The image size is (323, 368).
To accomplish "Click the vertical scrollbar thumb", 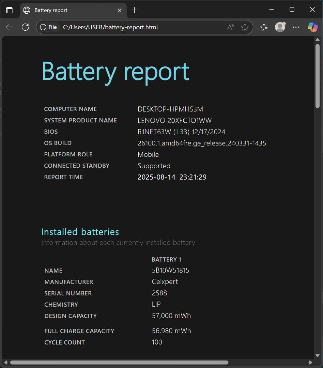I will [x=318, y=76].
